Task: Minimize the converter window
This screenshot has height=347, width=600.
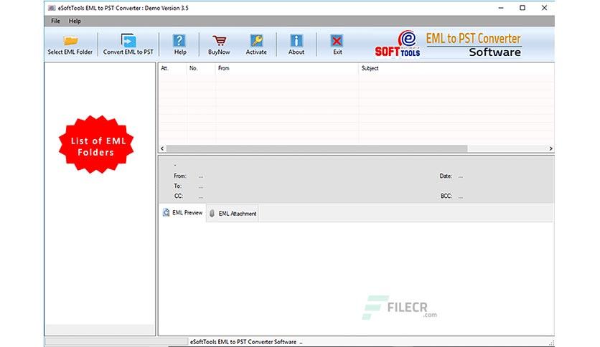Action: [x=501, y=8]
